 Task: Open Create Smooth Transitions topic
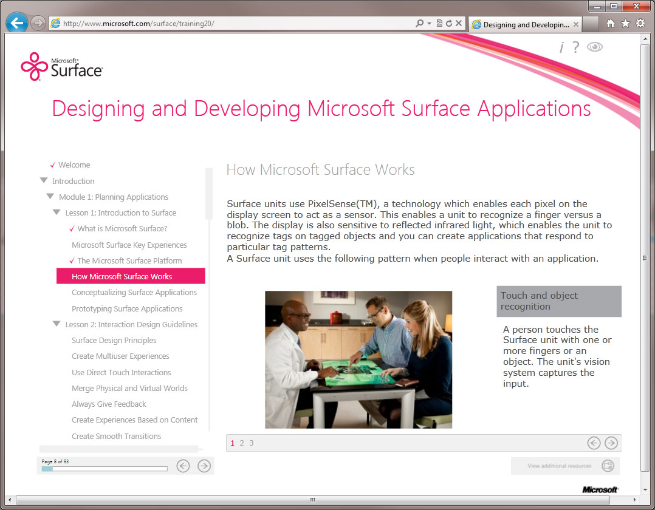[116, 437]
